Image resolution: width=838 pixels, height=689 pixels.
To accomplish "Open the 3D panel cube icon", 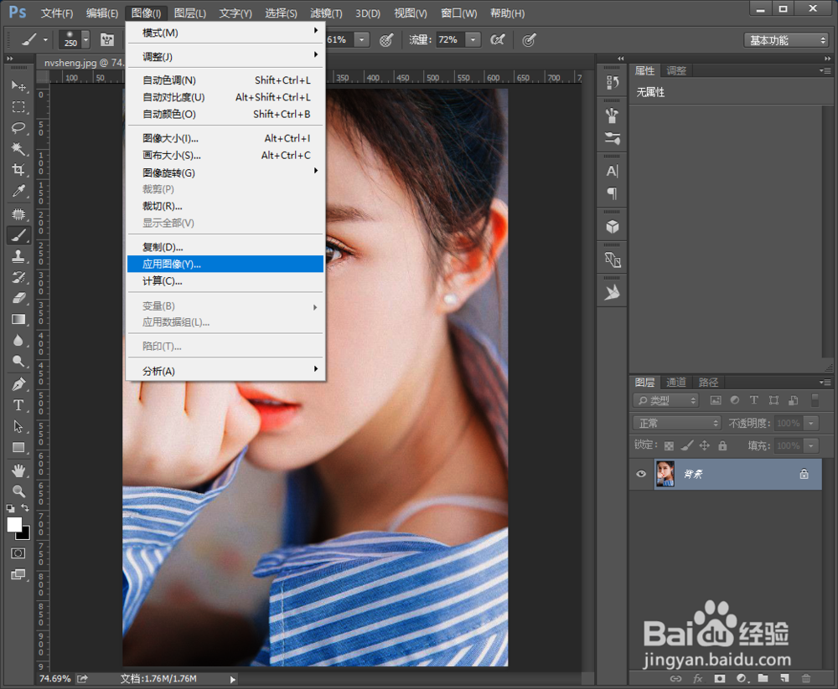I will 613,227.
